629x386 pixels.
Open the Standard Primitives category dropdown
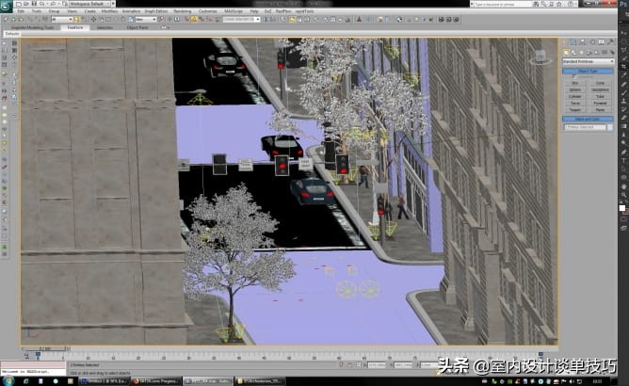point(588,61)
